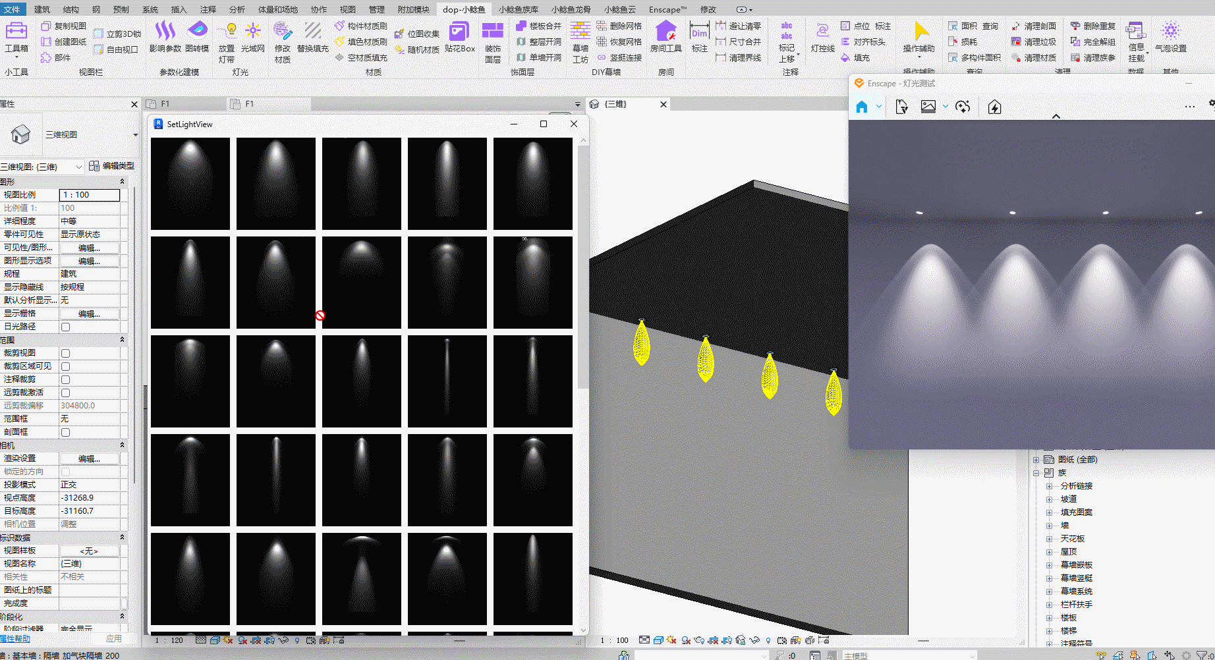1215x660 pixels.
Task: Expand the 图纸 (全部) tree node
Action: pos(1036,460)
